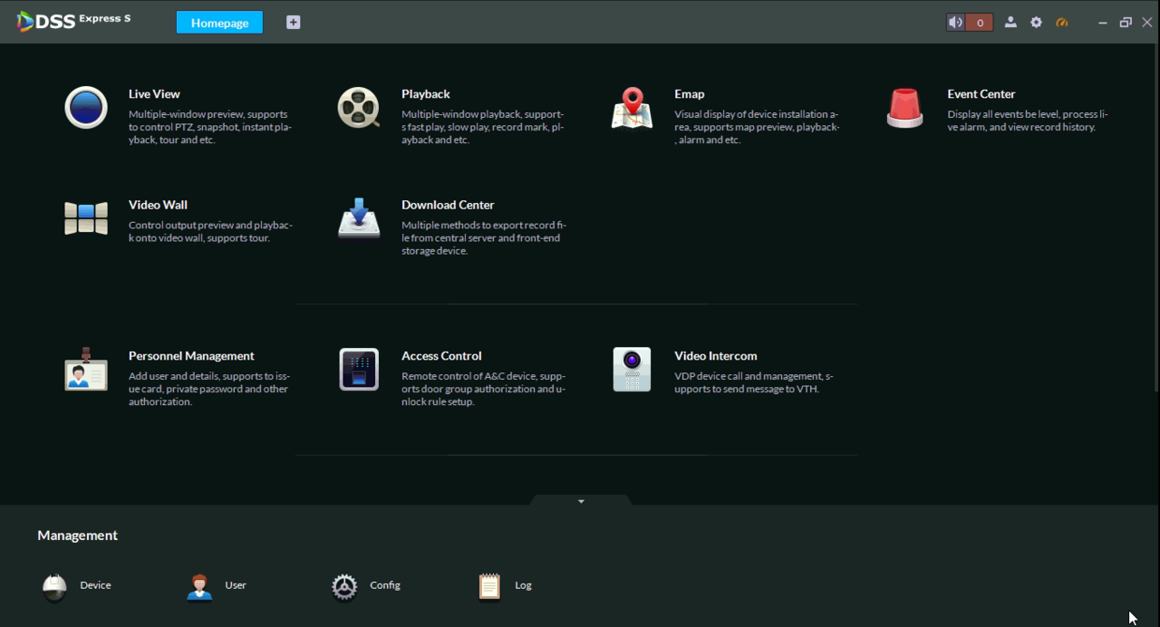Open the Personnel Management ID card icon
Screen dimensions: 1160x627
click(x=86, y=369)
